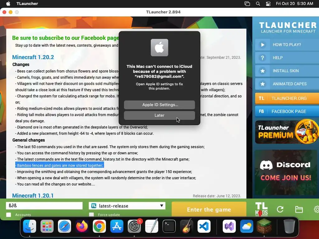This screenshot has height=239, width=319.
Task: Open ANIMATED CAPES in the sidebar
Action: [287, 84]
